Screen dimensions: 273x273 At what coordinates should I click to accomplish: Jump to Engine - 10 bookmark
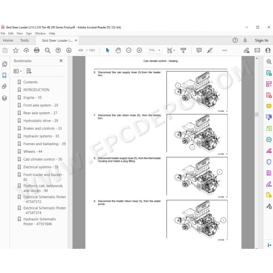(x=32, y=97)
